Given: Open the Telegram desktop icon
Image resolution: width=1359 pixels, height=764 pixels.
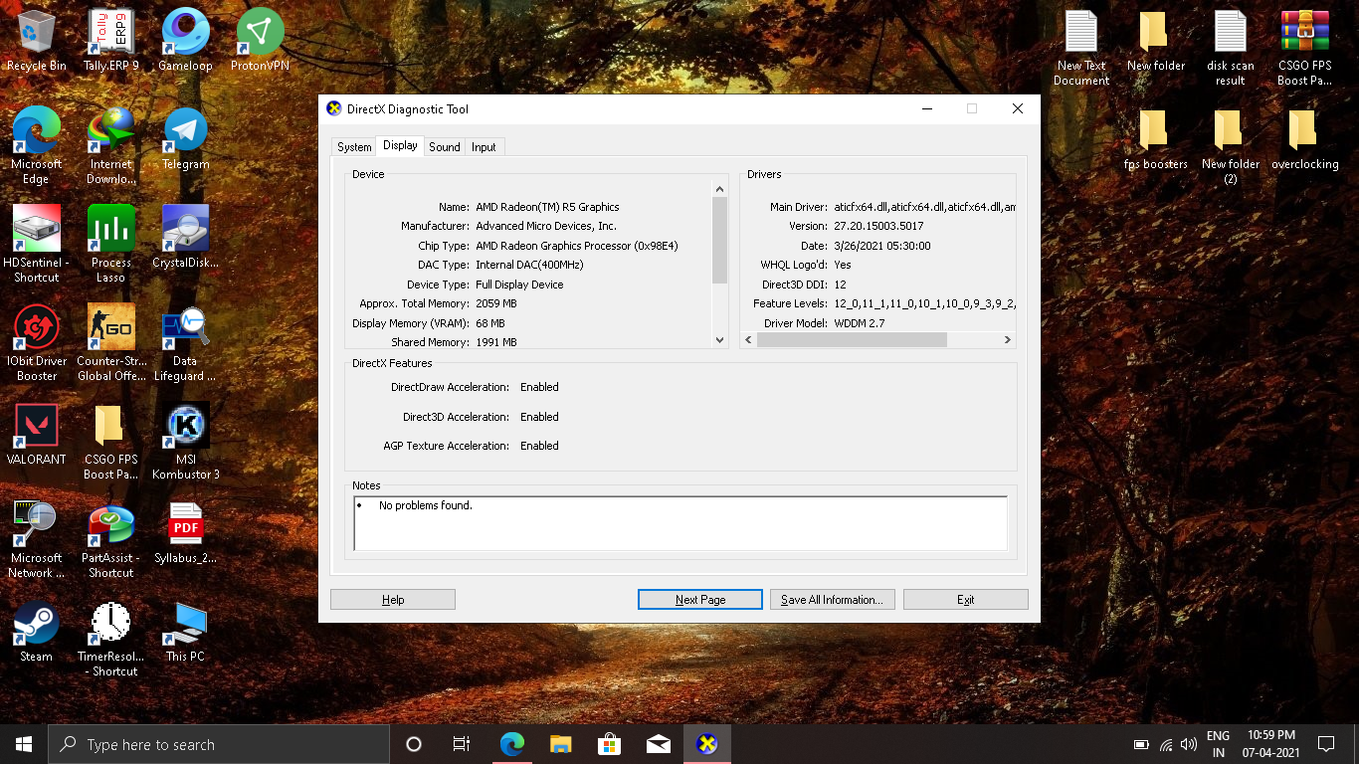Looking at the screenshot, I should tap(185, 131).
